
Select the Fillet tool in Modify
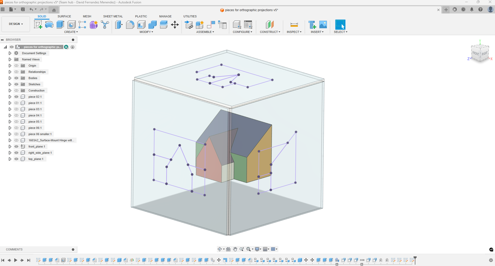130,25
